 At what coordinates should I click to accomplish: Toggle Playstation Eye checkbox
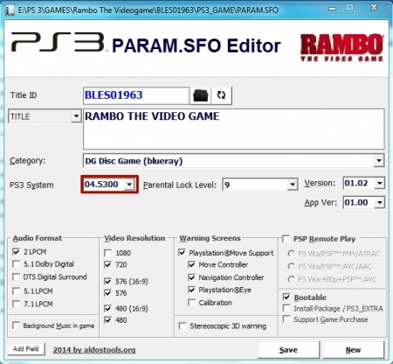point(191,290)
